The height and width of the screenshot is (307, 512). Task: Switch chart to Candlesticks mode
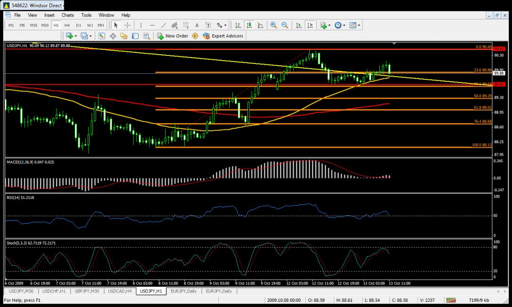[249, 25]
